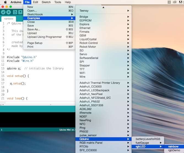Open the Servo examples entry
Image resolution: width=184 pixels, height=153 pixels.
pos(104,54)
